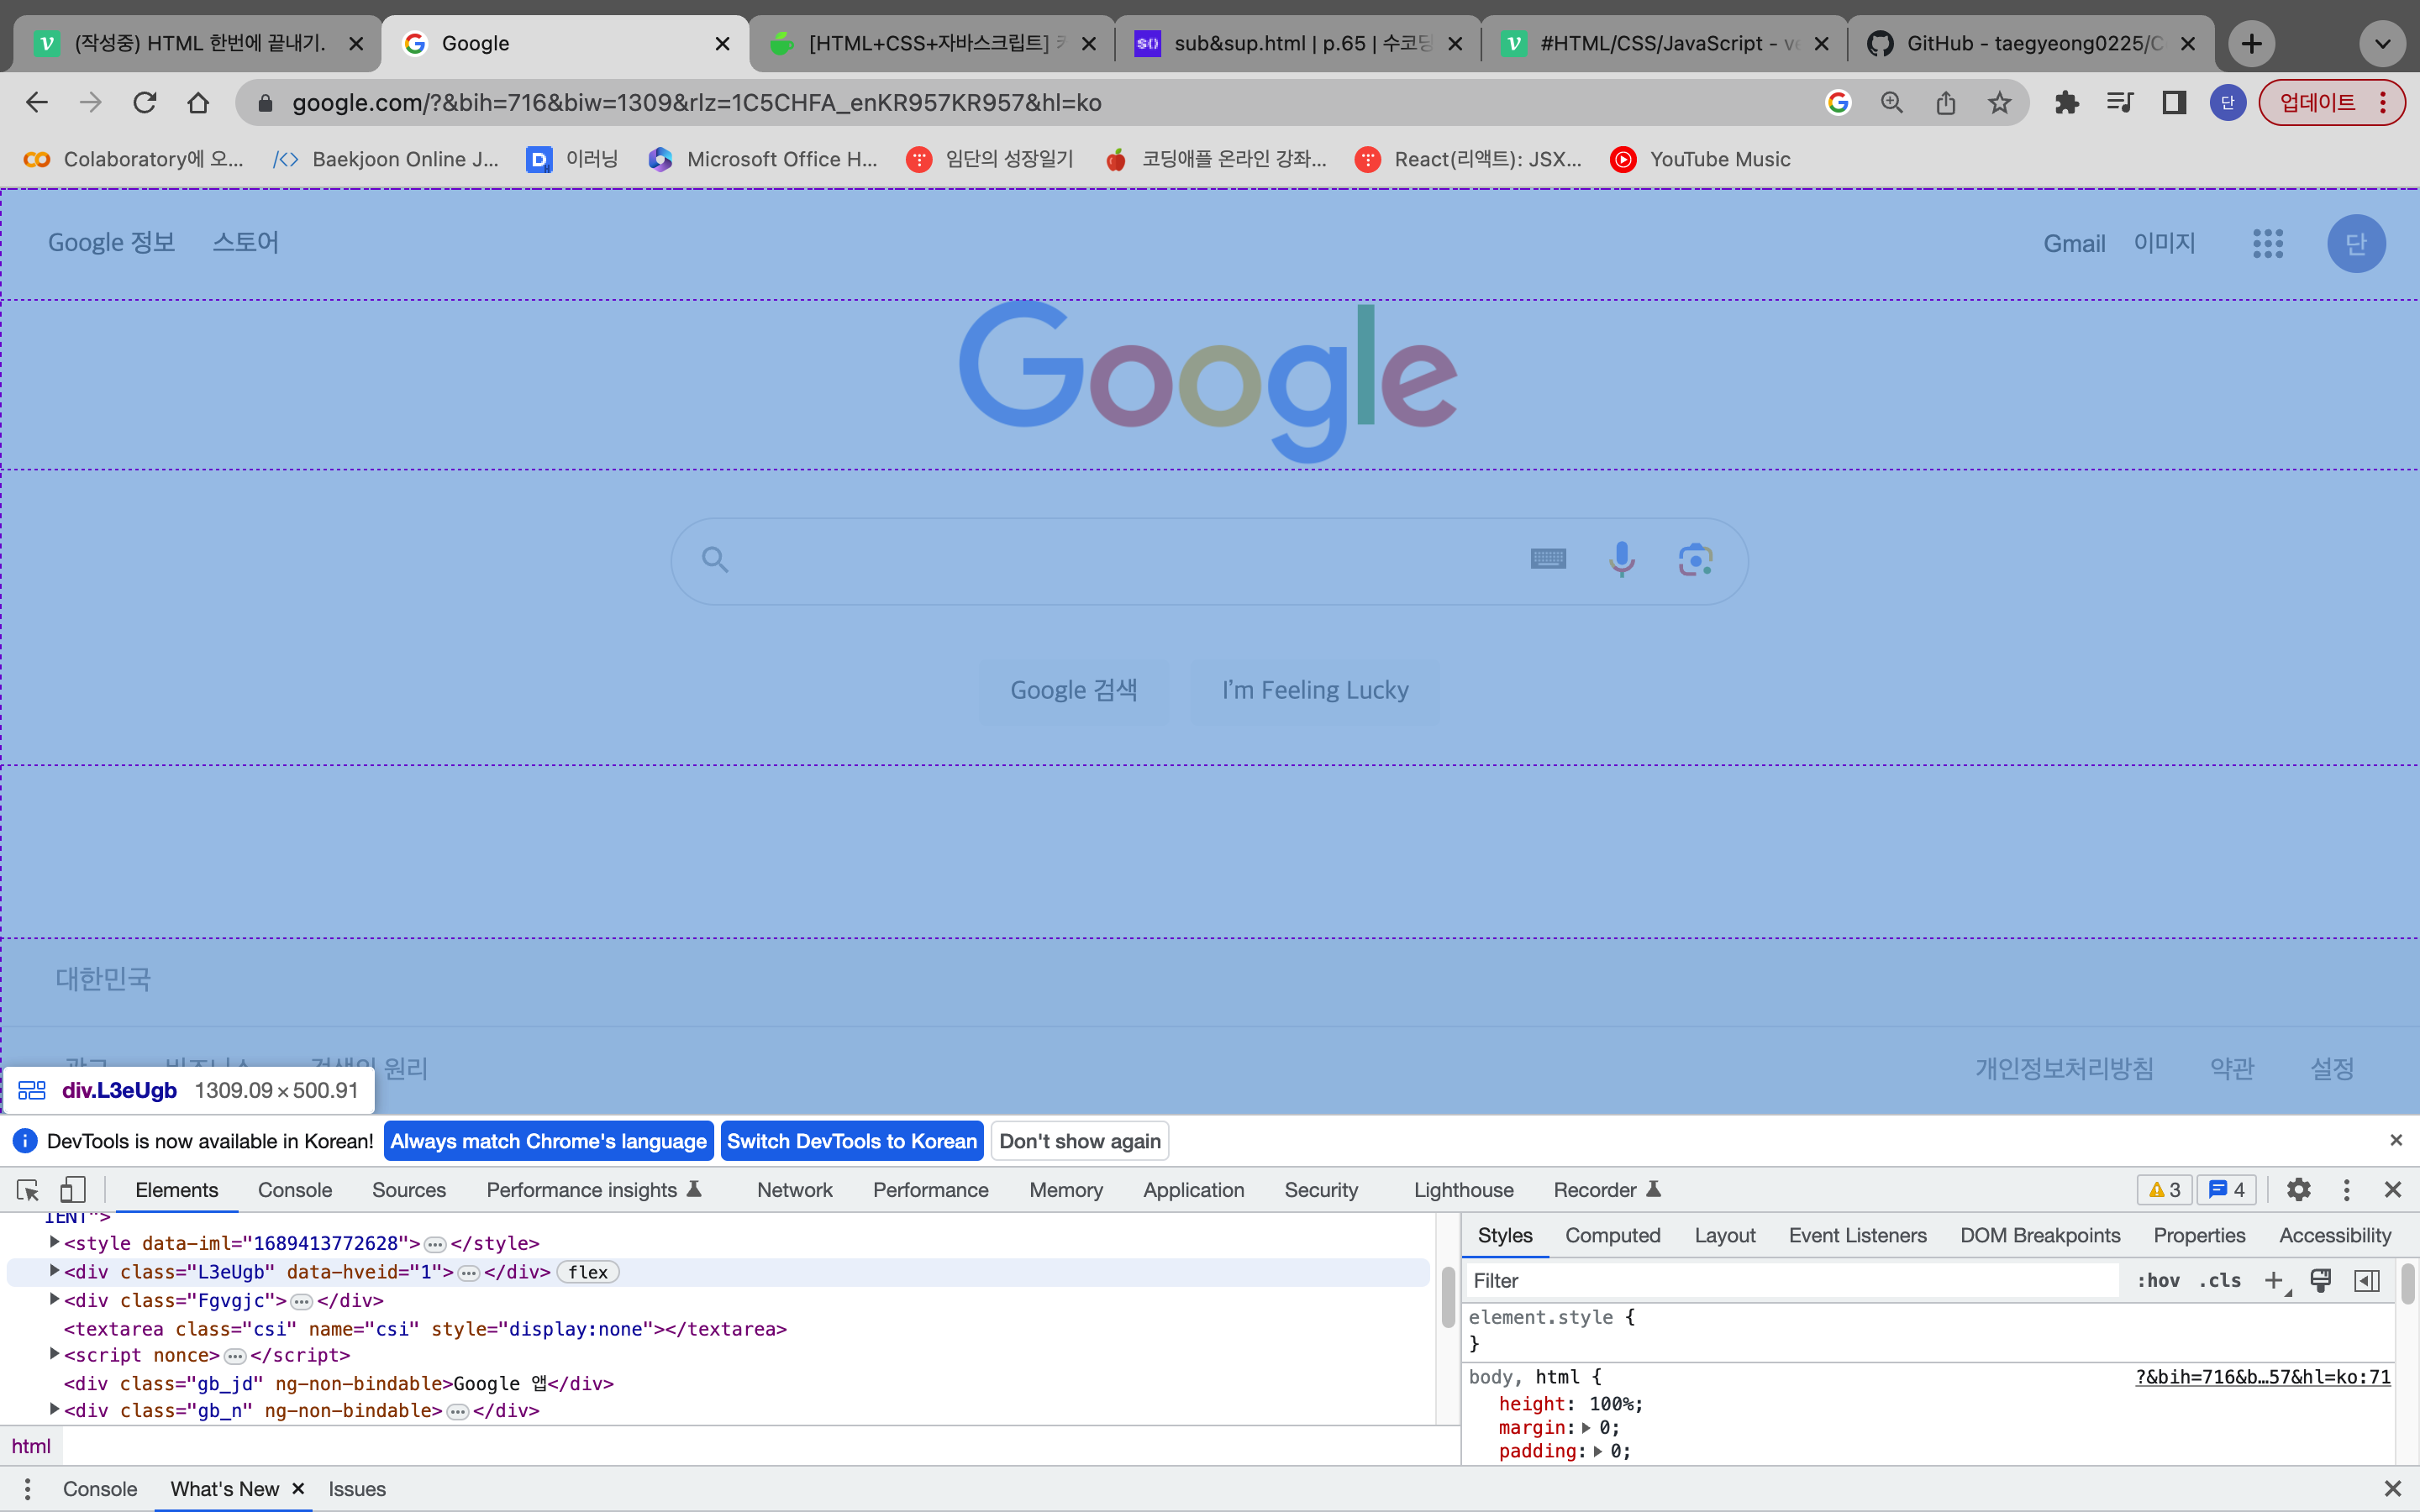Reload the current page

tap(145, 102)
